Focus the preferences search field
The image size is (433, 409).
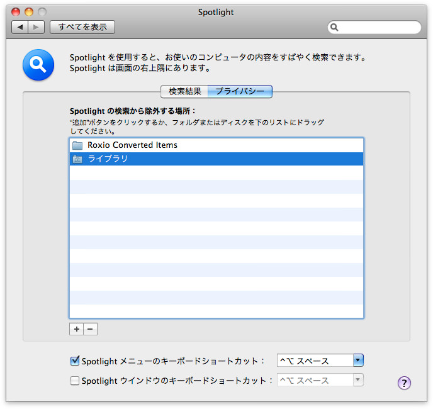click(374, 27)
